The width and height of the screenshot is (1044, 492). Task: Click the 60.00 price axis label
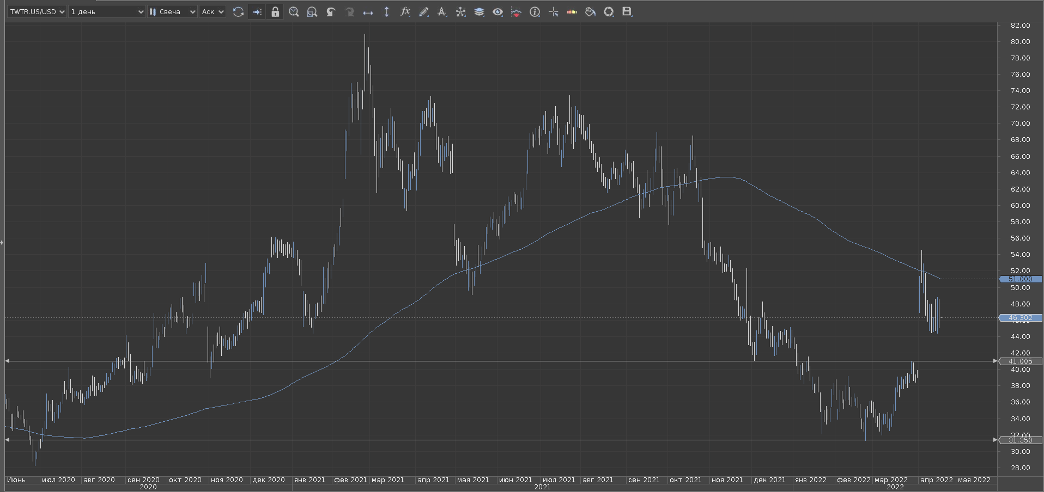pyautogui.click(x=1020, y=206)
